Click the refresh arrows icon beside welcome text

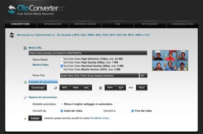(x=12, y=35)
